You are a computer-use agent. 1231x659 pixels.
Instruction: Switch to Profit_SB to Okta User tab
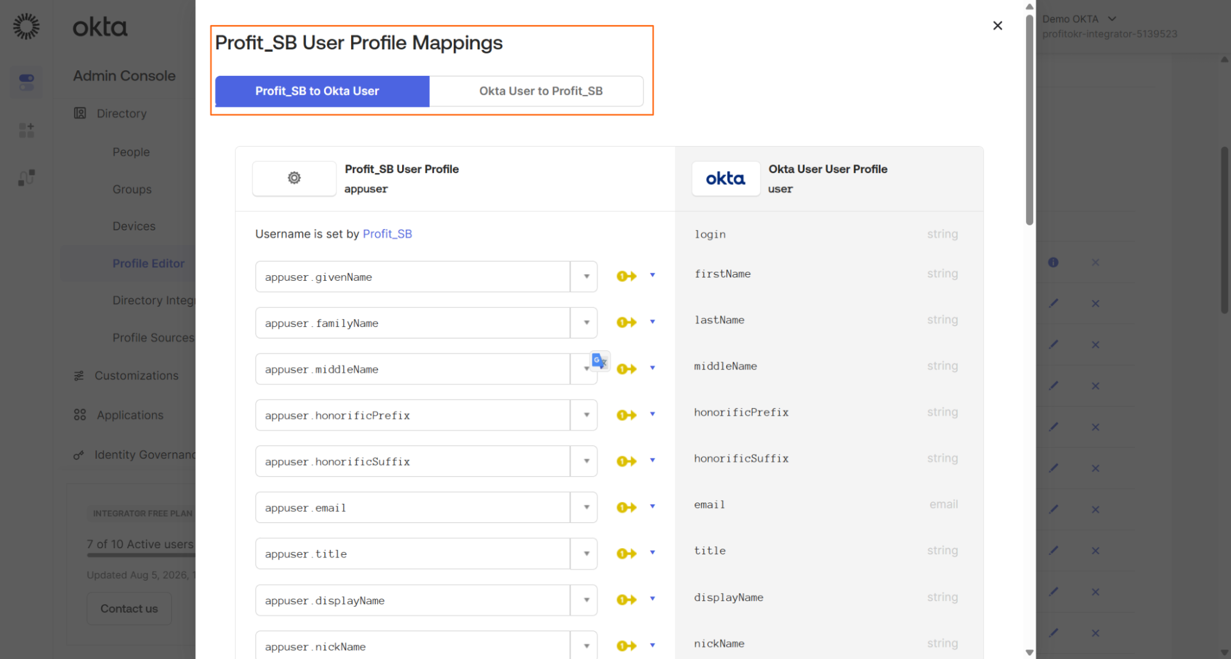(x=322, y=91)
